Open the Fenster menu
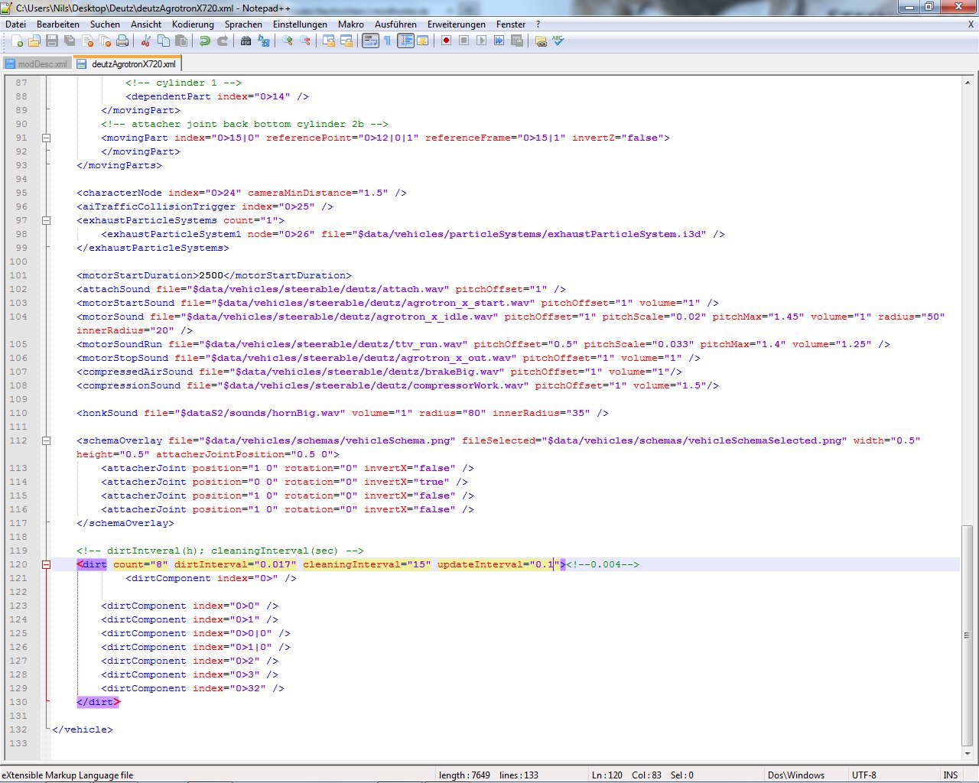Screen dimensions: 979x783 click(x=511, y=24)
